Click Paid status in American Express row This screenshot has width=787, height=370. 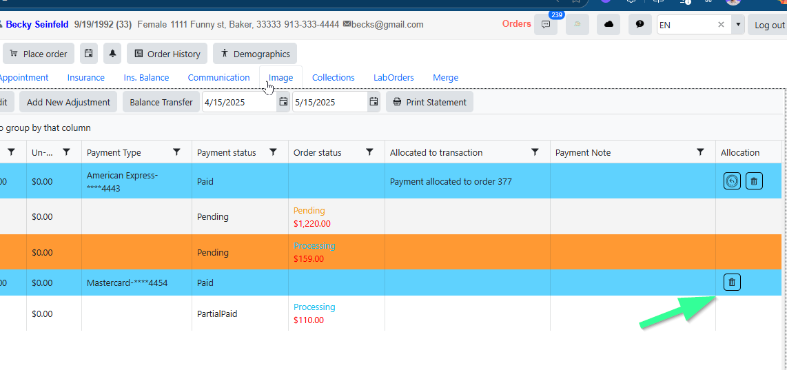pyautogui.click(x=205, y=181)
